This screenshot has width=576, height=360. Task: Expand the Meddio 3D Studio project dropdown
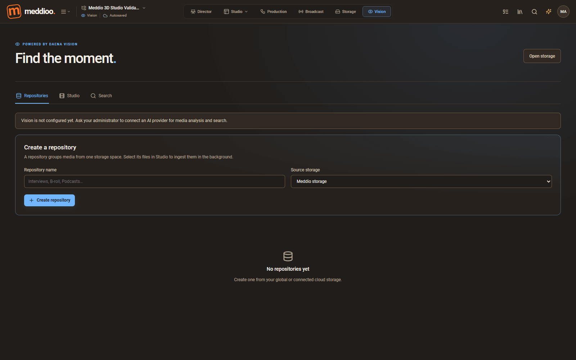tap(144, 8)
